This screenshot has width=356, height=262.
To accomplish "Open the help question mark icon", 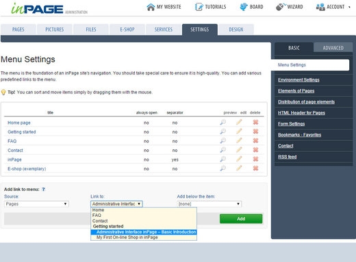I will coord(43,189).
